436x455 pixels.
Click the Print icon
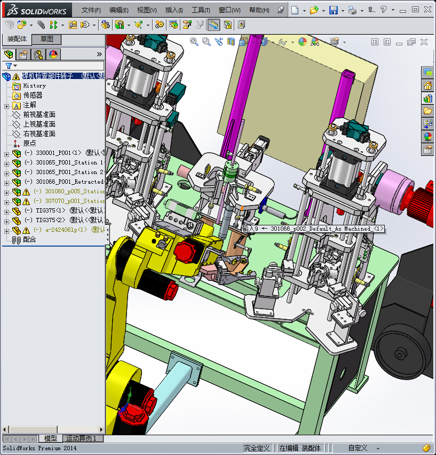(353, 11)
